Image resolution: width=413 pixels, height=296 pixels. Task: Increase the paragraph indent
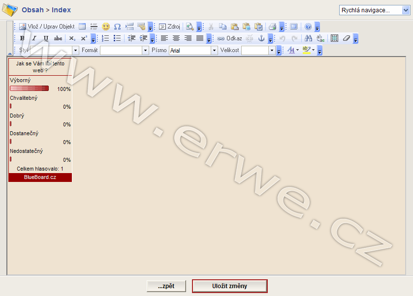[x=143, y=38]
